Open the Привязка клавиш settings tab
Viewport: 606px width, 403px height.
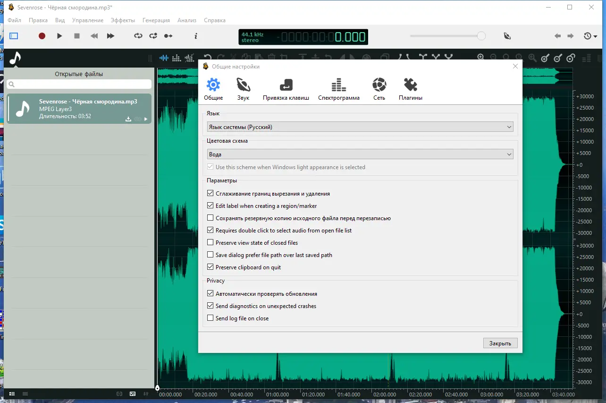pyautogui.click(x=286, y=89)
